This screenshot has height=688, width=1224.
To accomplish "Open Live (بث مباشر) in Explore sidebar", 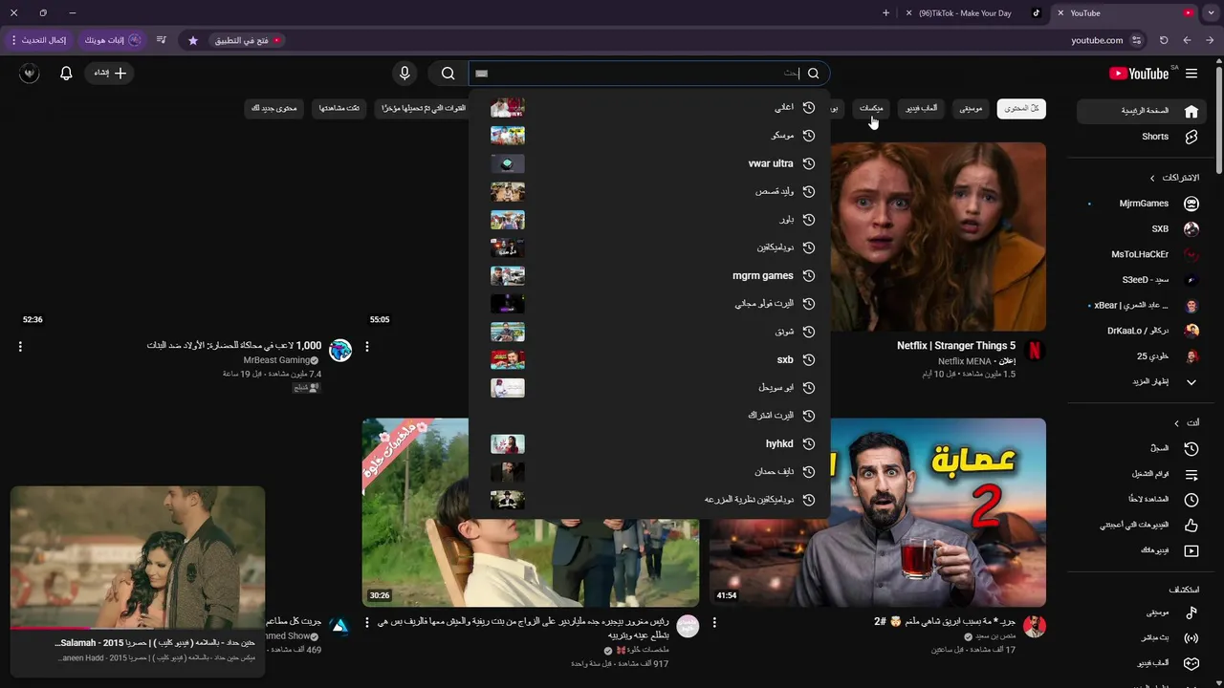I will pos(1142,638).
